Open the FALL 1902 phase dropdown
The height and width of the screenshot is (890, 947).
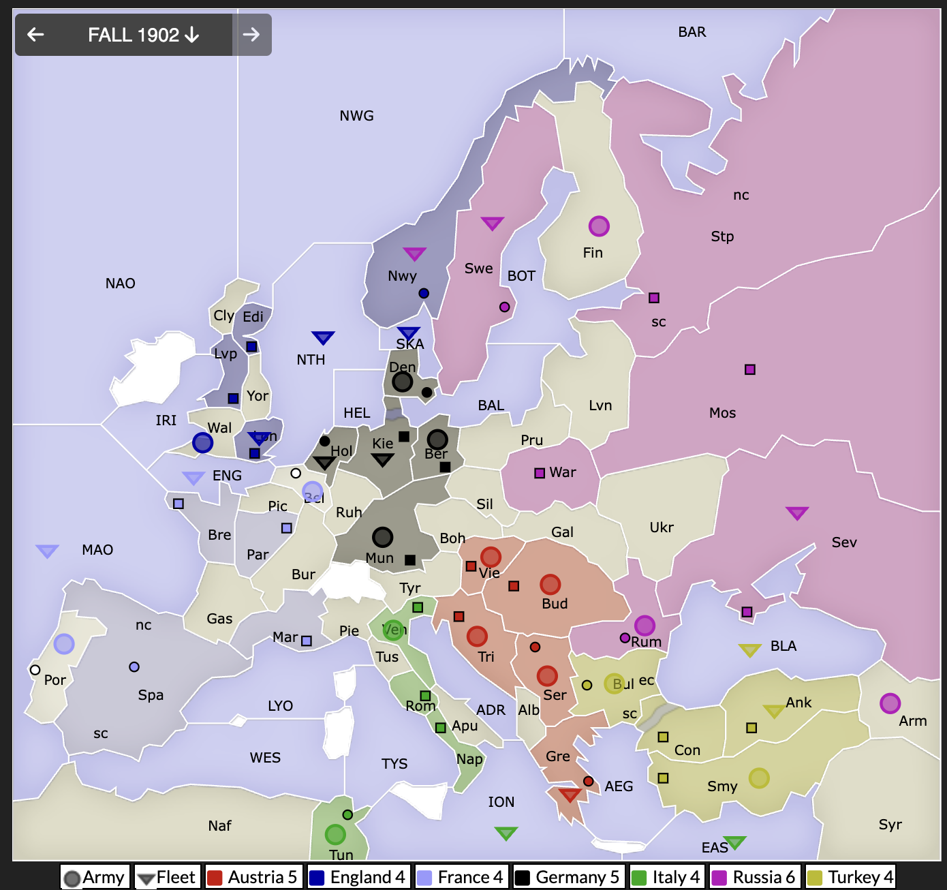(143, 35)
